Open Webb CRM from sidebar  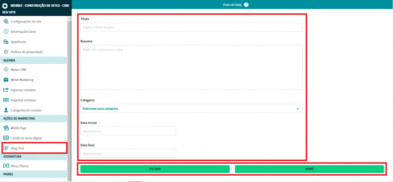[18, 70]
